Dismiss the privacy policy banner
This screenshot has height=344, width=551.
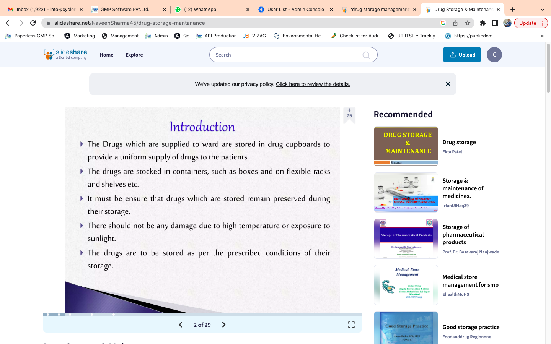[x=448, y=84]
